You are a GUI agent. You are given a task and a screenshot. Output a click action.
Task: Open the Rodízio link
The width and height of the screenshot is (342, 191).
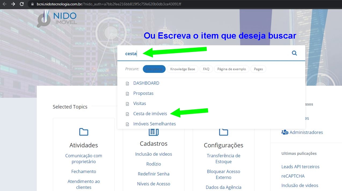[x=154, y=164]
